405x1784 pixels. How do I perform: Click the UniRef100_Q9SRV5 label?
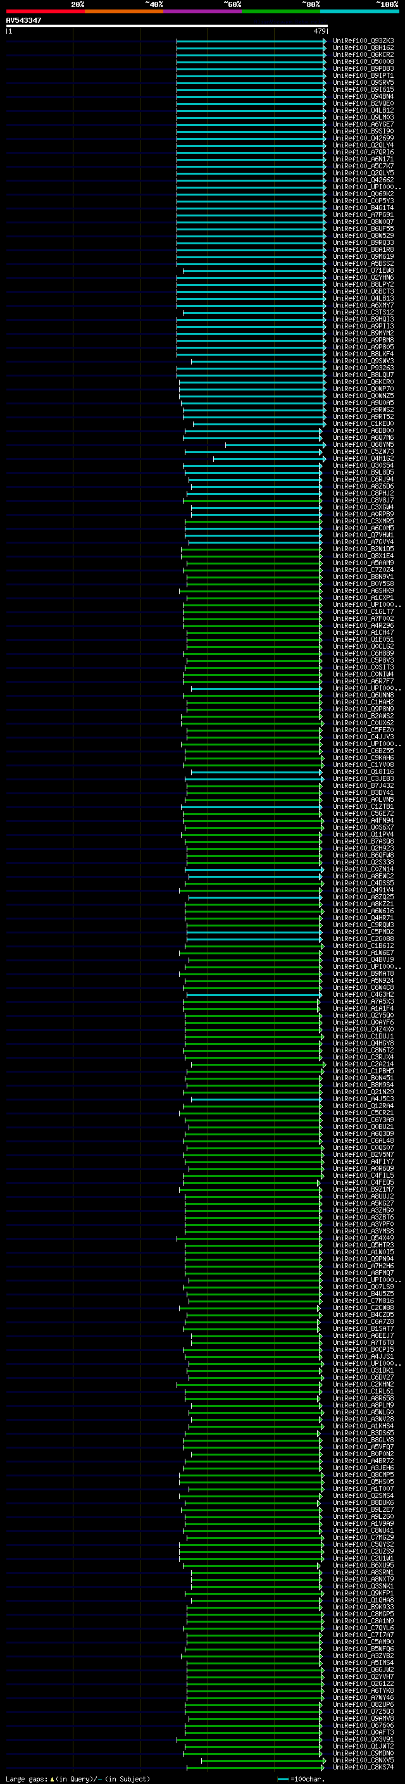363,82
